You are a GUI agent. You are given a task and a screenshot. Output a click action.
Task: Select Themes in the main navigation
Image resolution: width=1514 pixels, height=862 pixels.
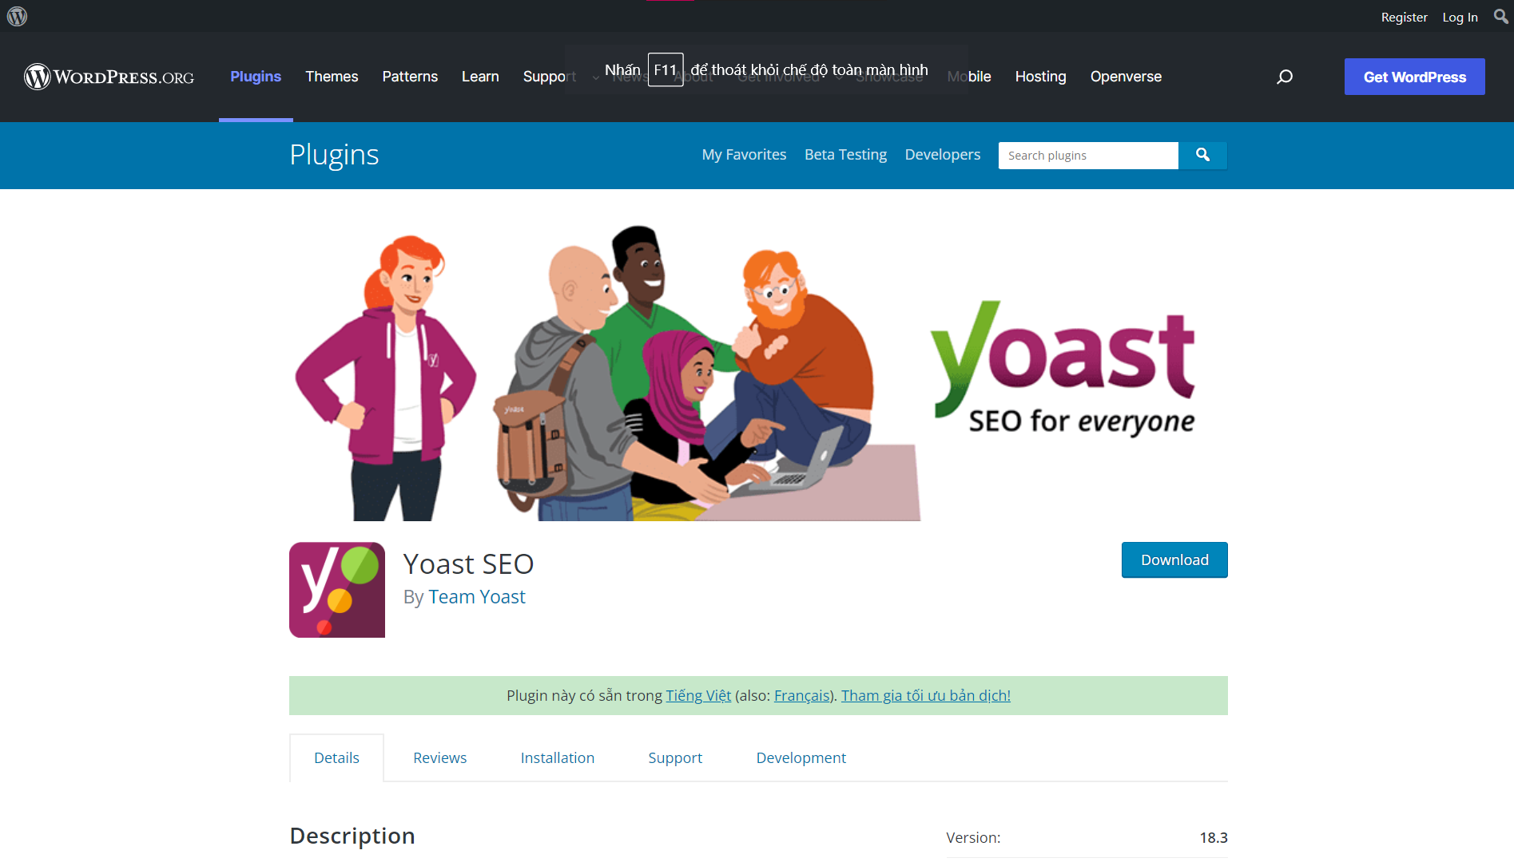click(332, 77)
